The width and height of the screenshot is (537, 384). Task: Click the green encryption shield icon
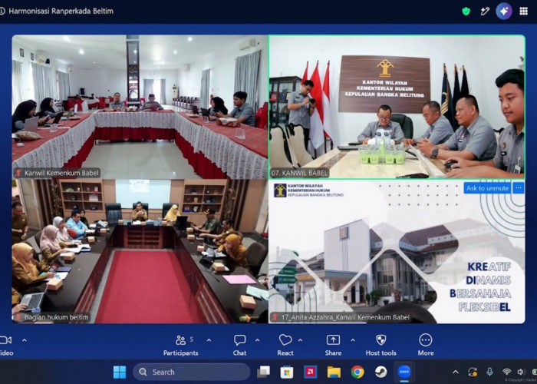tap(466, 12)
